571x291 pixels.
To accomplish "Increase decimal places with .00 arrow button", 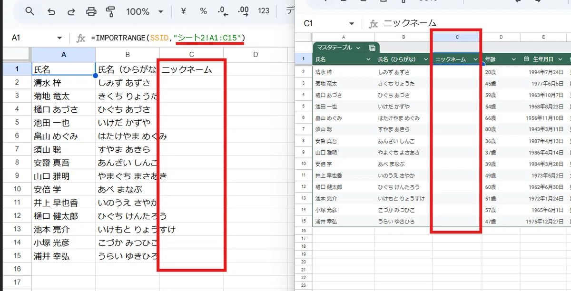I will click(243, 11).
